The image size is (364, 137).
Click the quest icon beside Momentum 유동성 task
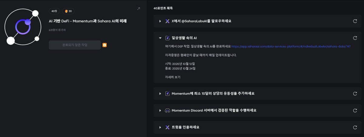click(x=167, y=94)
